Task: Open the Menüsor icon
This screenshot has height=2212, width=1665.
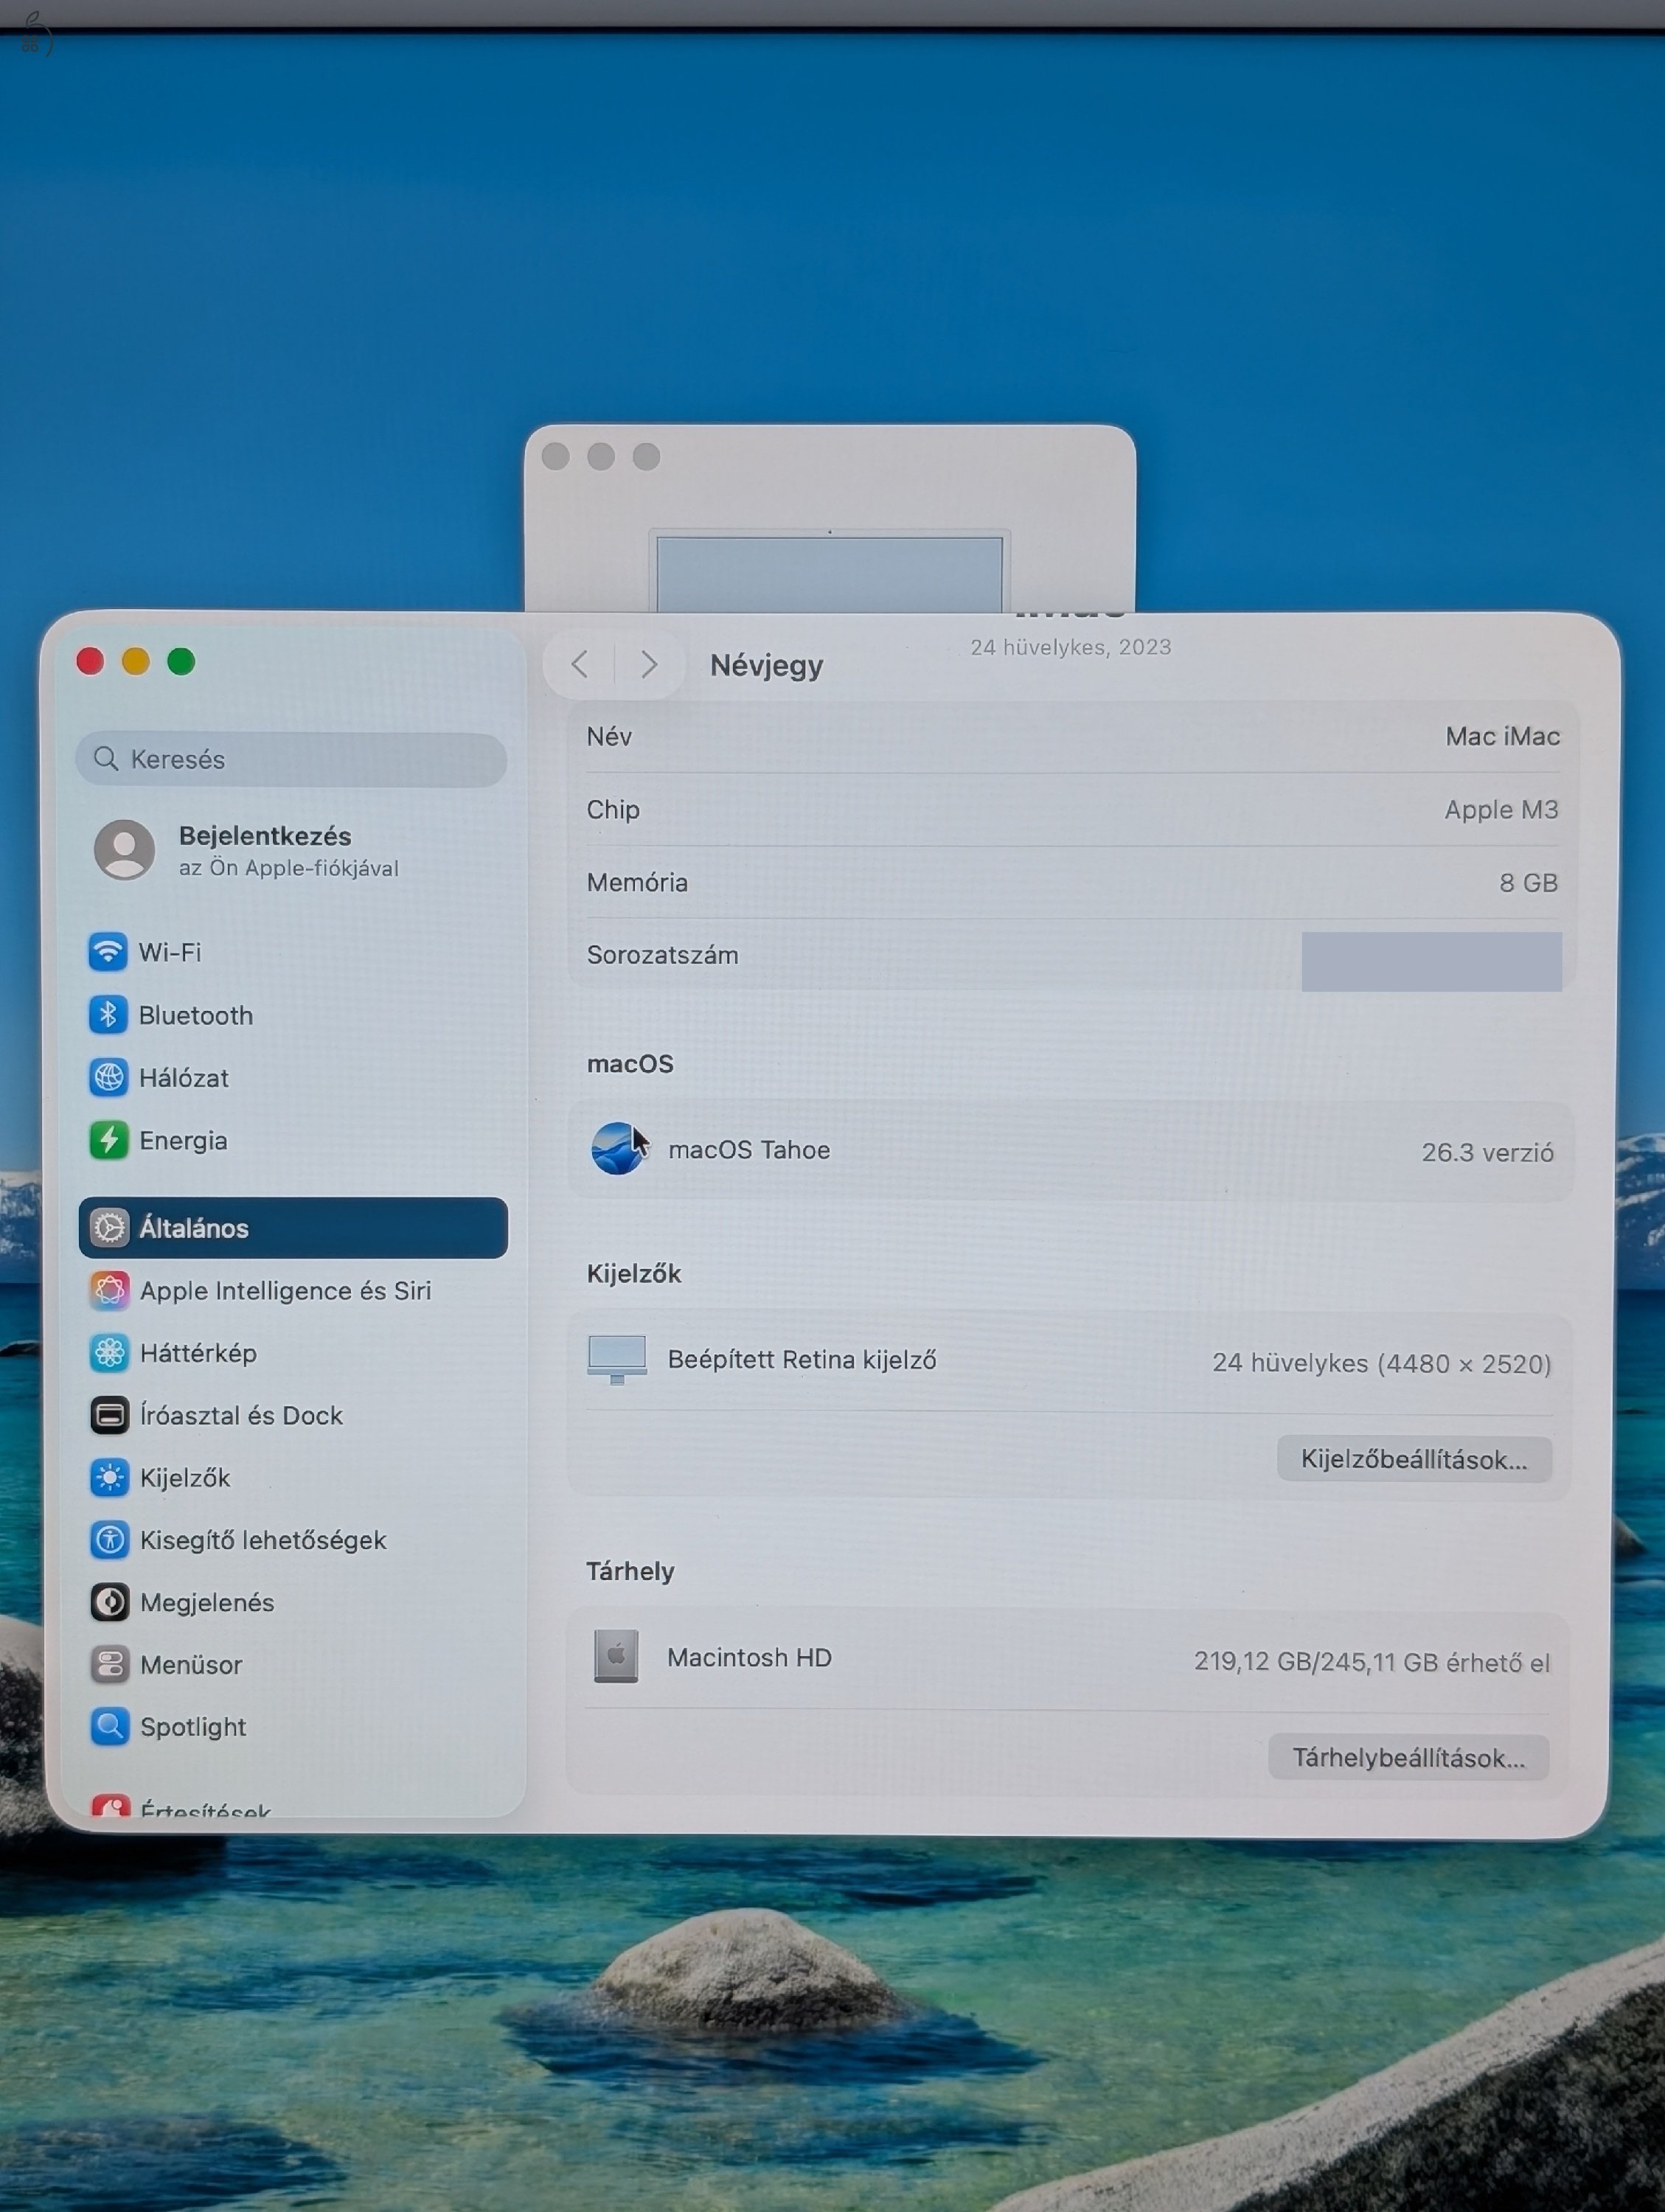Action: (x=109, y=1664)
